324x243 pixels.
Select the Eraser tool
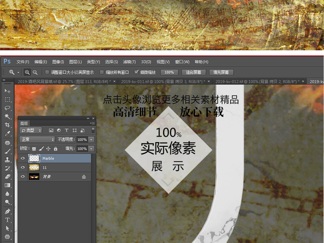click(8, 177)
